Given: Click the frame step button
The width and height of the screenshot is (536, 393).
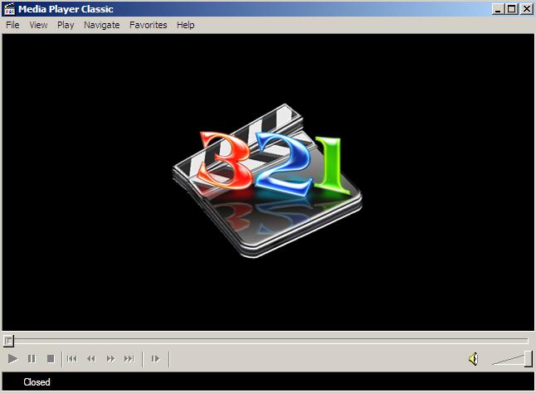Looking at the screenshot, I should click(x=154, y=359).
